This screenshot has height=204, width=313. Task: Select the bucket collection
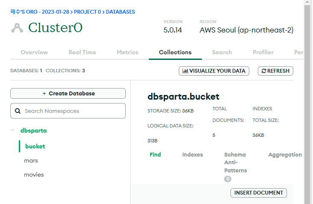[35, 146]
